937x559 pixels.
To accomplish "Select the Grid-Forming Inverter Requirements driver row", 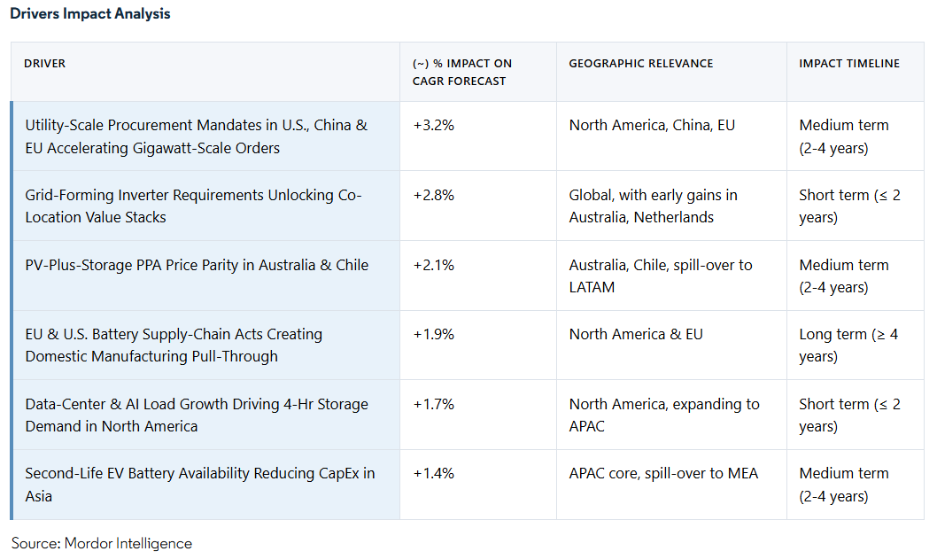I will tap(193, 206).
